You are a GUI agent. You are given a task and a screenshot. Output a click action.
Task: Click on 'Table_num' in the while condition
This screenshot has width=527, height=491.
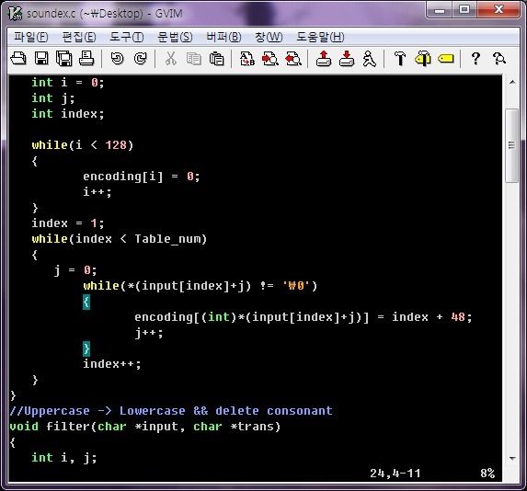pos(167,239)
